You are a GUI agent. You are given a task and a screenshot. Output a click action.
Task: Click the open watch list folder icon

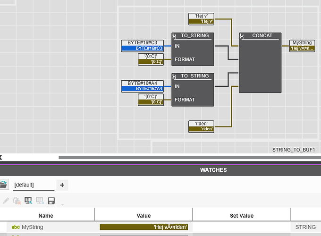[3, 185]
